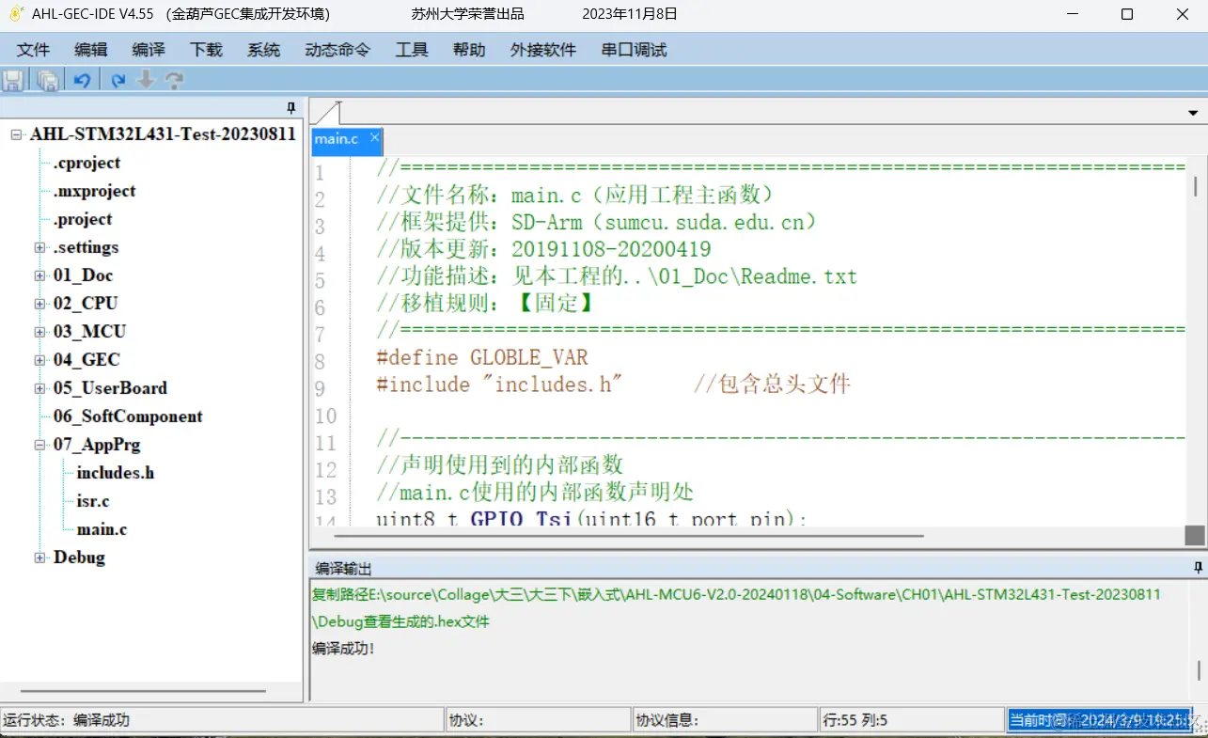Click the help question-mark icon on the toolbar

click(x=175, y=80)
